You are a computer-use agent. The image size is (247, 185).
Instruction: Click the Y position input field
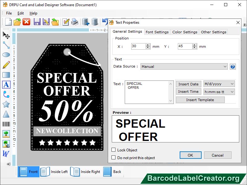click(185, 46)
